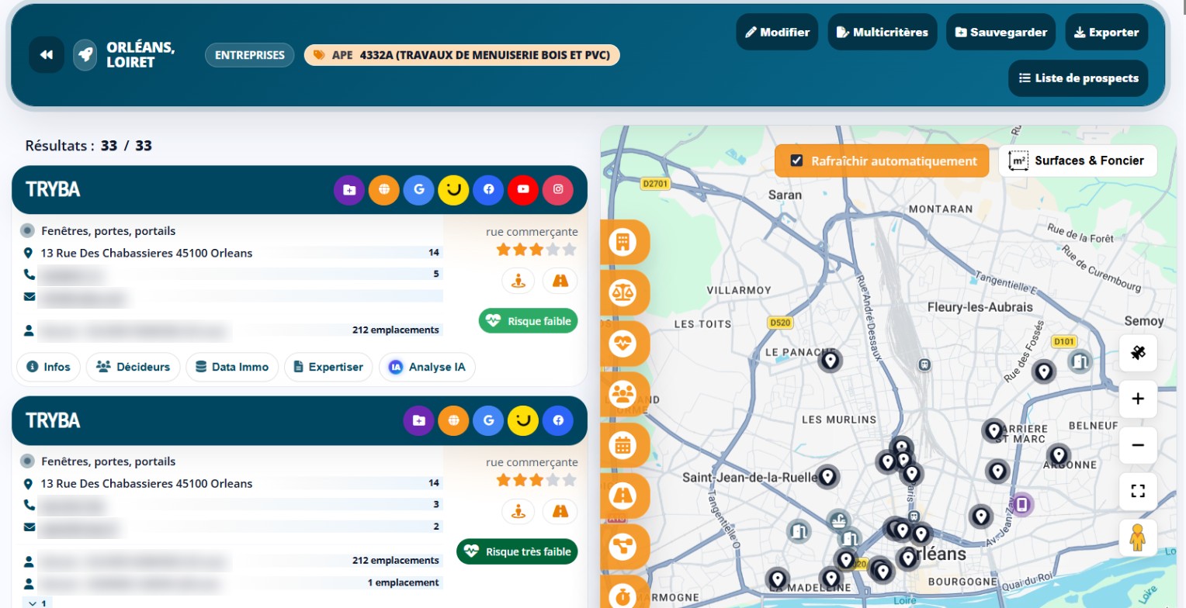Open Google icon on the Risque faible TRYBA card

(419, 189)
